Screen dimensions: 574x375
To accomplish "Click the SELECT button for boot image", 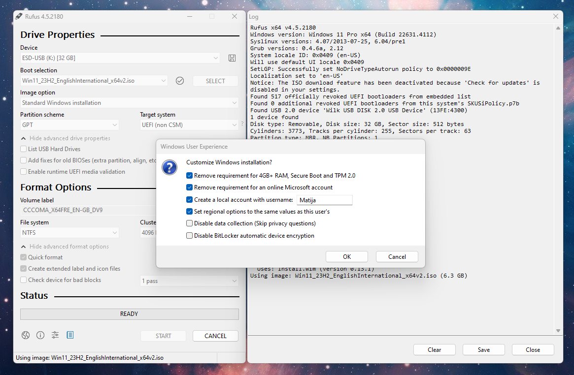I will (215, 81).
